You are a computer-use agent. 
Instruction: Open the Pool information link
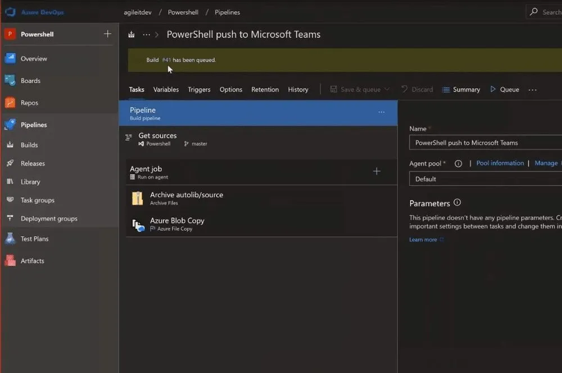click(500, 163)
